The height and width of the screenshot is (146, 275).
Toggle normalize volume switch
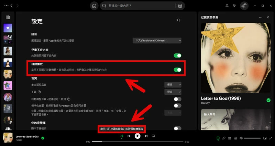(177, 106)
